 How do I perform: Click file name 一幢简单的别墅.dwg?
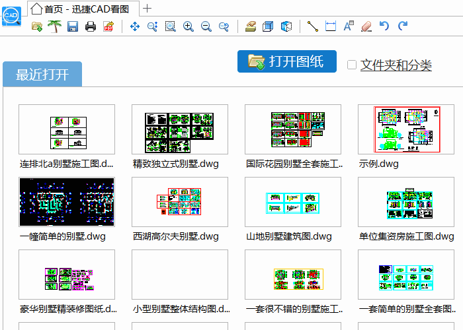63,236
